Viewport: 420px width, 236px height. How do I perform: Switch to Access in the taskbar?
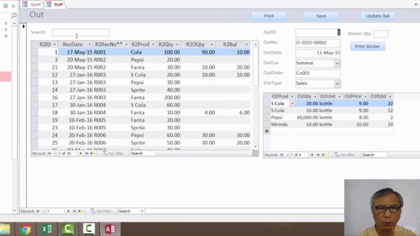pyautogui.click(x=110, y=229)
